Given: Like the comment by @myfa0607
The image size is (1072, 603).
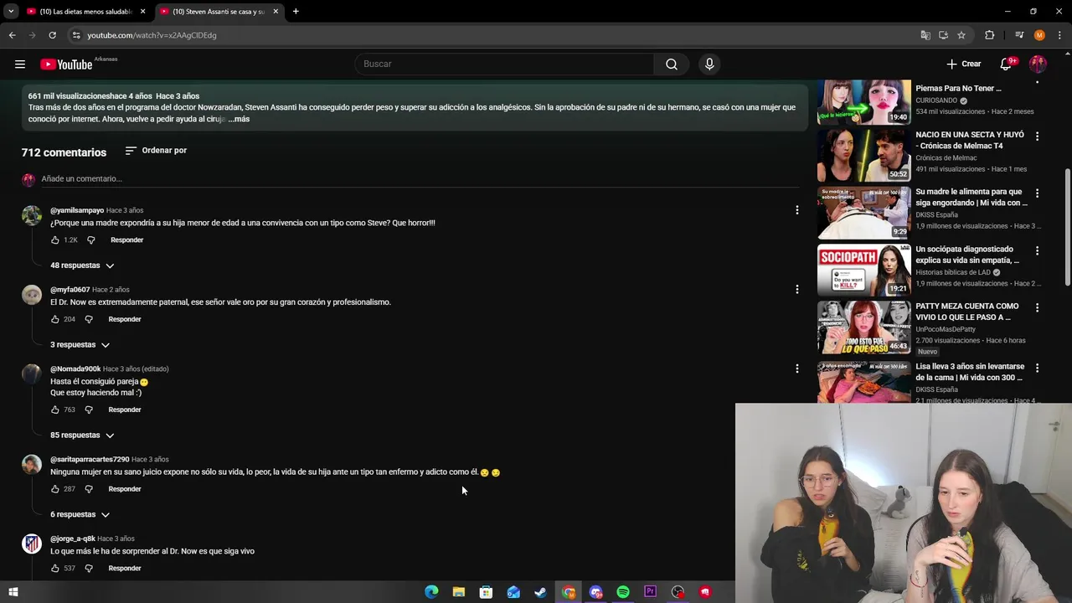Looking at the screenshot, I should click(55, 319).
